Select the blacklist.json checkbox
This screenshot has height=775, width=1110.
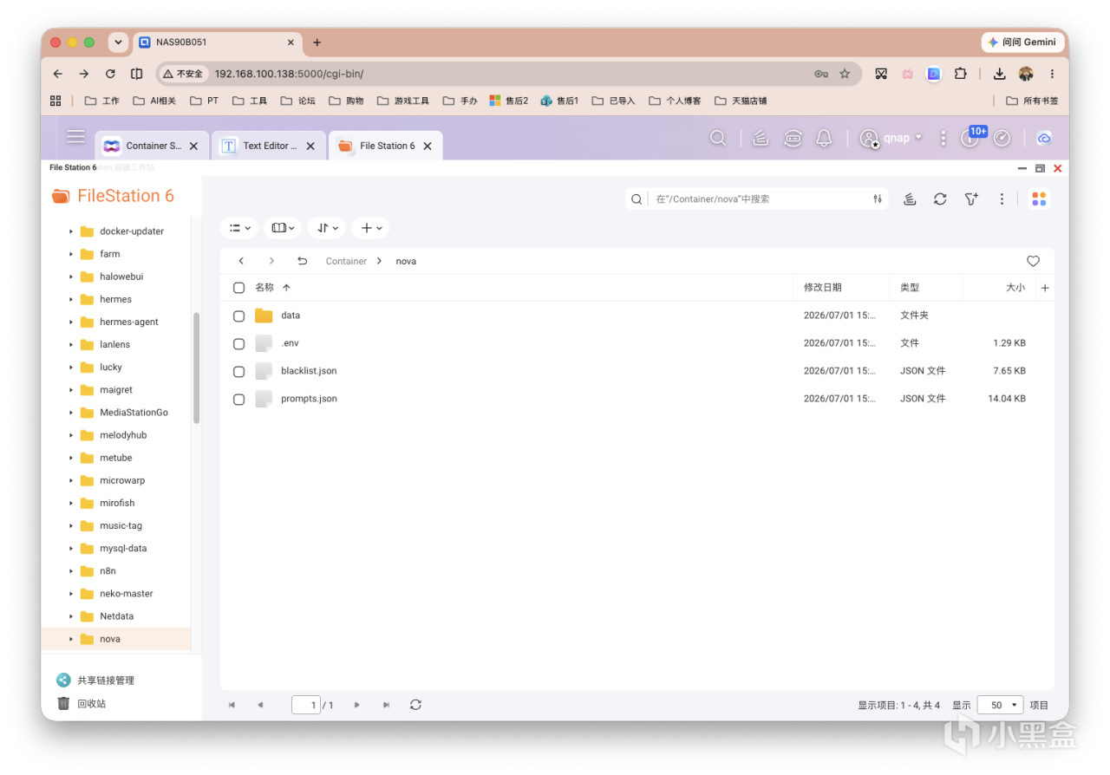point(238,371)
